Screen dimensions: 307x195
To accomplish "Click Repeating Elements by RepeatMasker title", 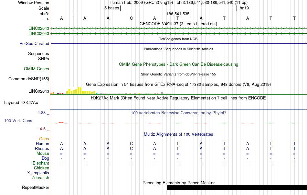I will pyautogui.click(x=178, y=183).
